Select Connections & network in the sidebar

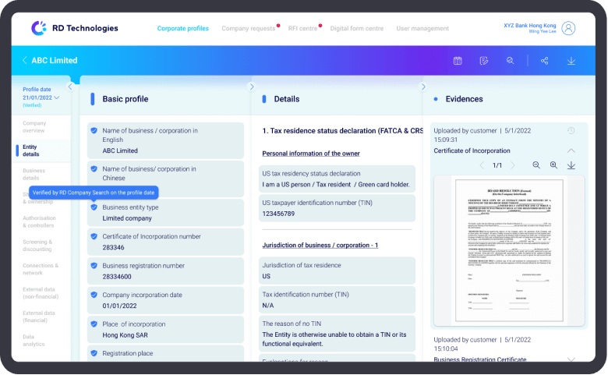pyautogui.click(x=41, y=269)
